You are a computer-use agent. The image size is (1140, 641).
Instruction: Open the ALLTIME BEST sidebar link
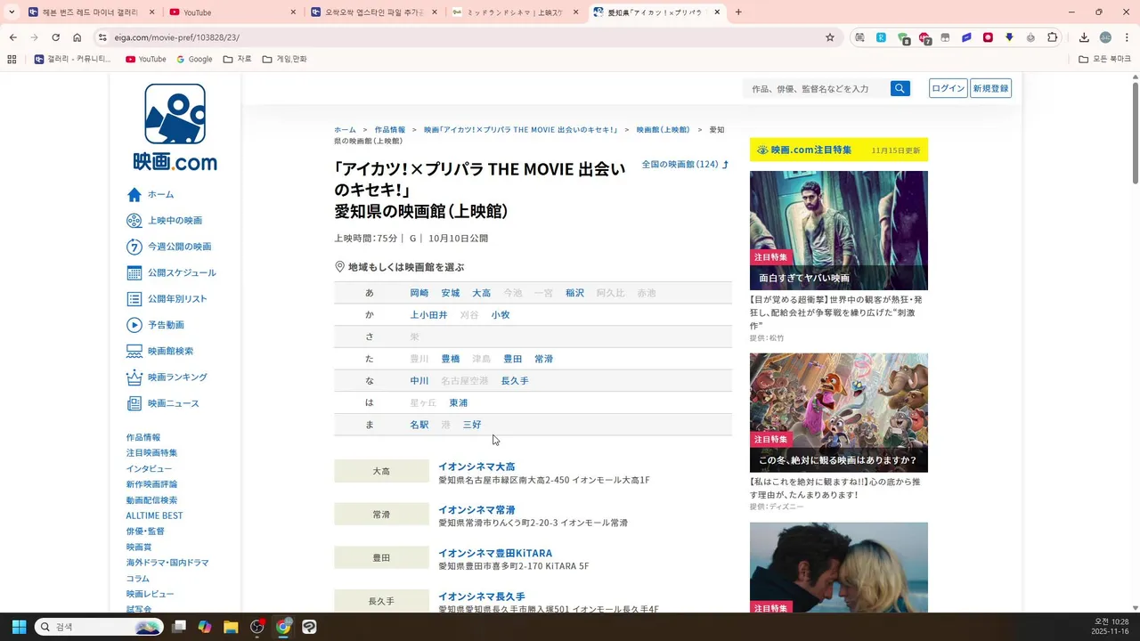pos(154,515)
